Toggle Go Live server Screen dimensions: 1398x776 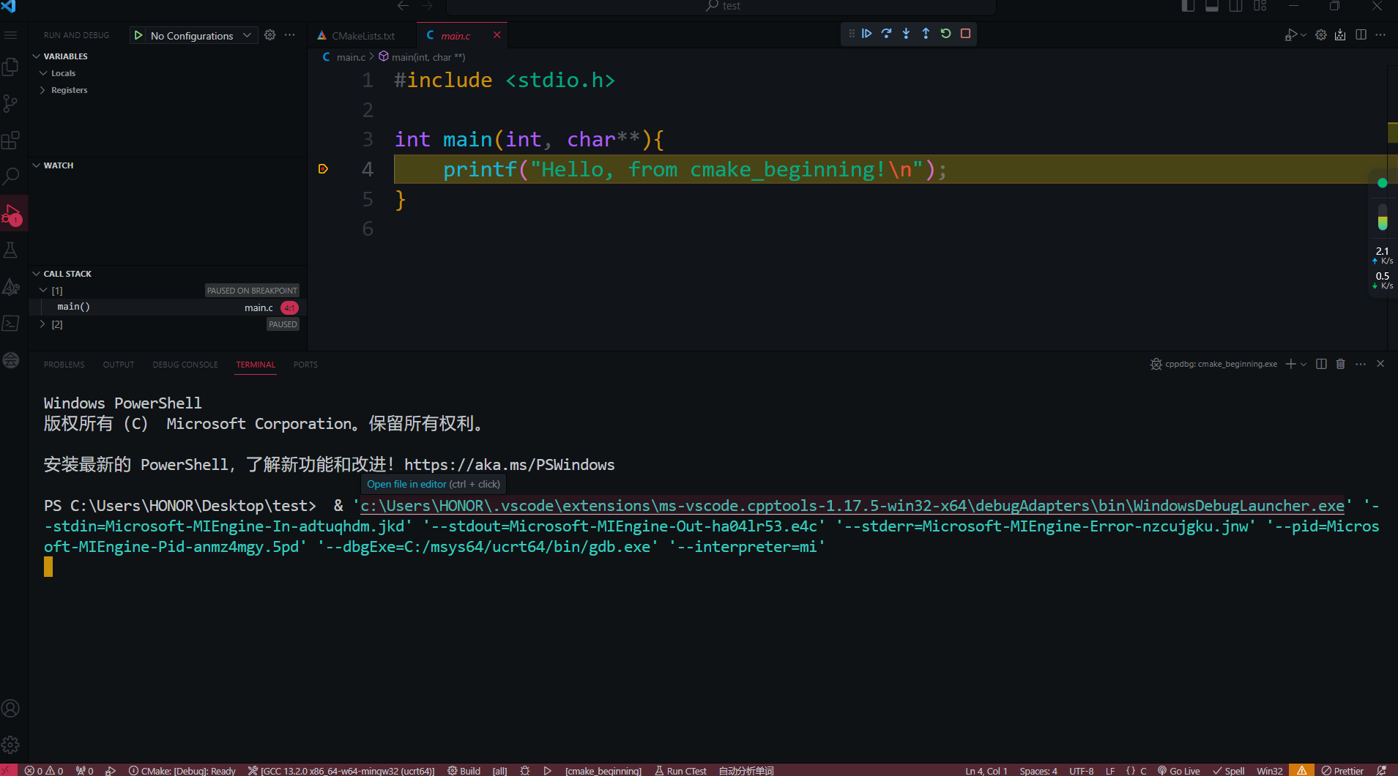pyautogui.click(x=1178, y=771)
